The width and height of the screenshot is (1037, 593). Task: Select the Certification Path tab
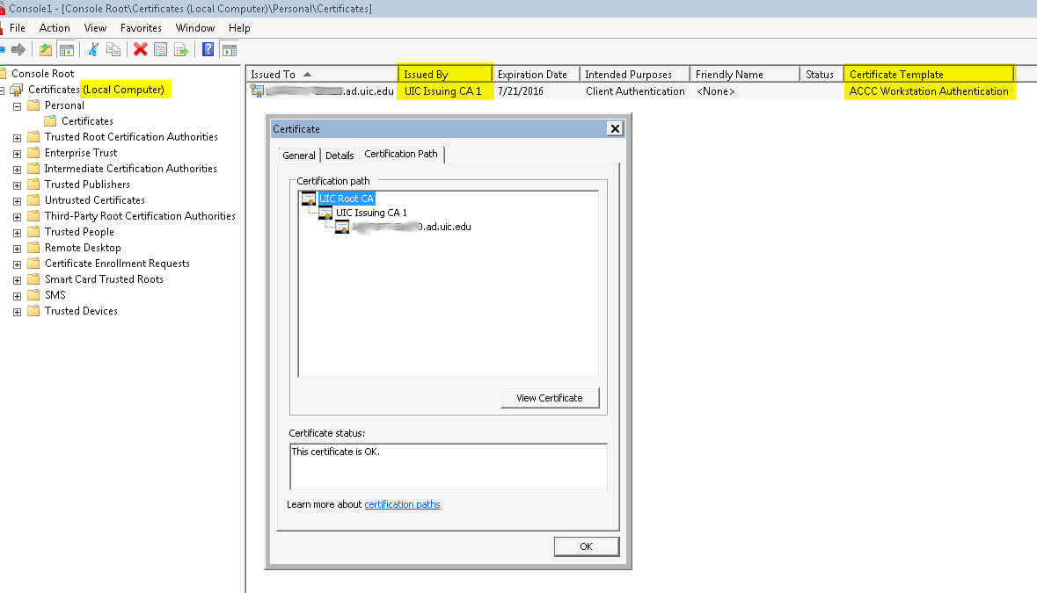tap(401, 154)
